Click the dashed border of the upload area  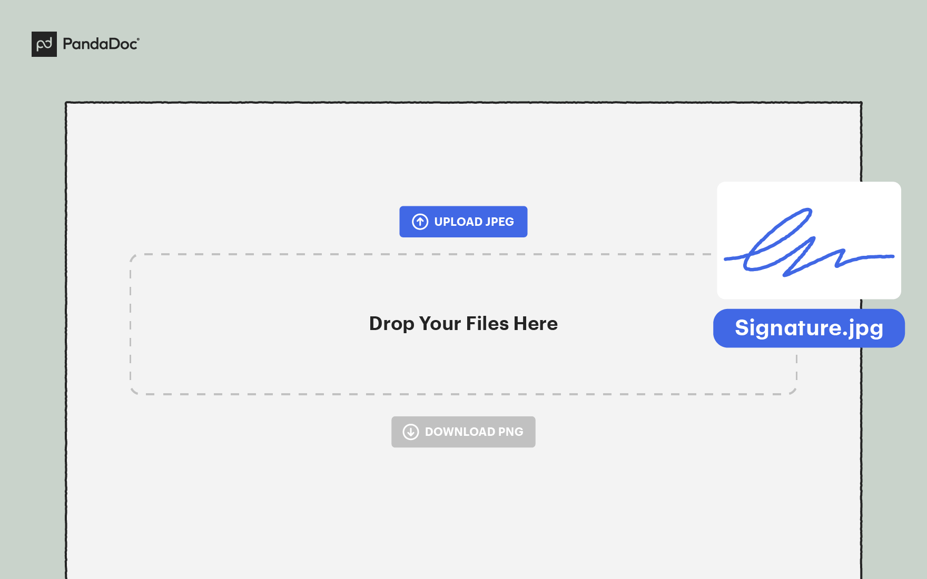[316, 254]
